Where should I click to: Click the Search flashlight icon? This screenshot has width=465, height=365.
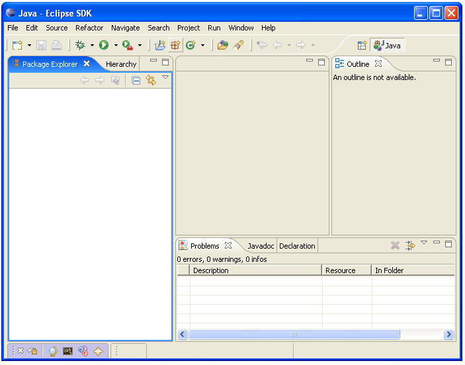click(238, 45)
